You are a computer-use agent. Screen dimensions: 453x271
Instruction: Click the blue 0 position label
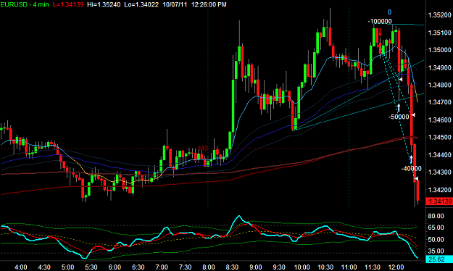389,12
